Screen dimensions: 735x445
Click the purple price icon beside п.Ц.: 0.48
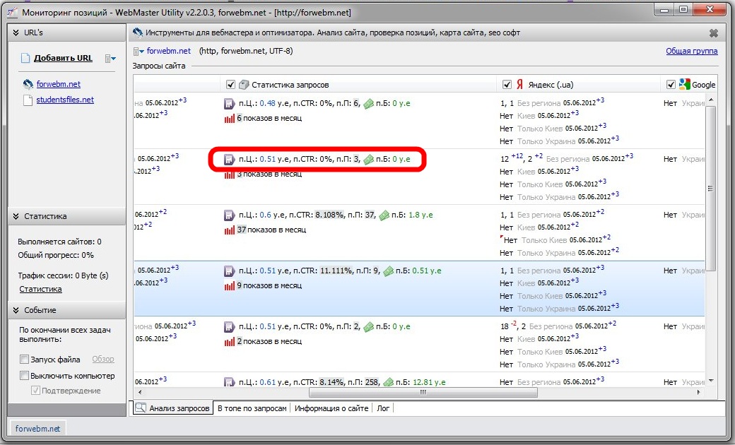click(x=229, y=103)
